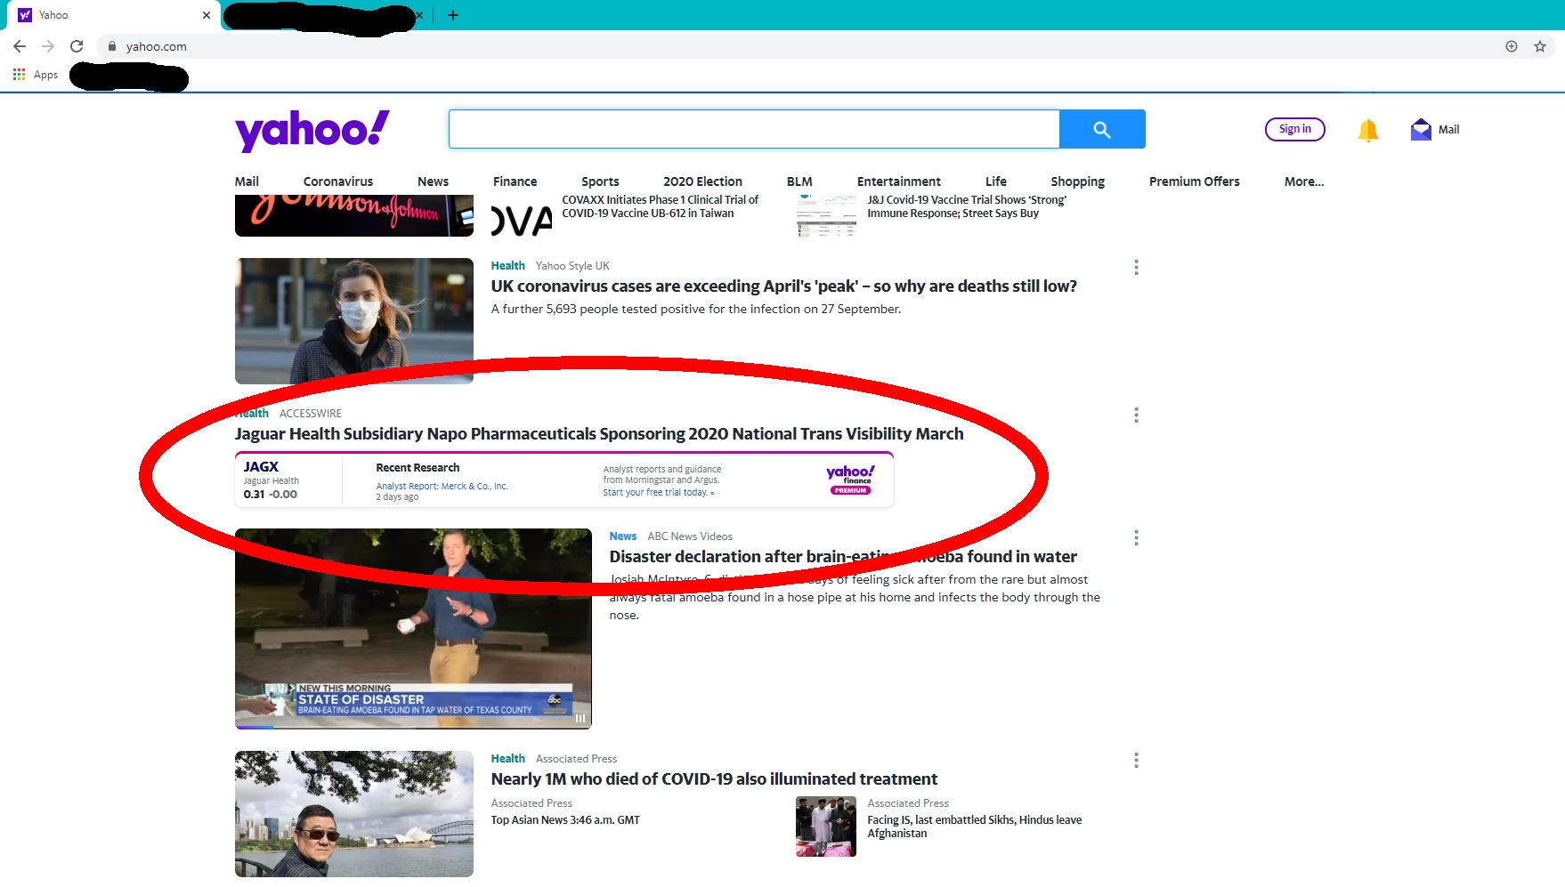Screen dimensions: 1565x887
Task: Click Johnson & Johnson image thumbnail
Action: 354,215
